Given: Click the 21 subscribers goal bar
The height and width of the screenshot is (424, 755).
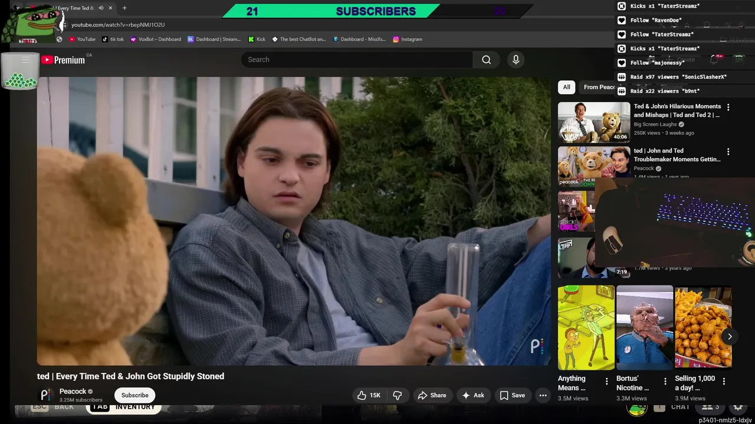Looking at the screenshot, I should [x=376, y=11].
